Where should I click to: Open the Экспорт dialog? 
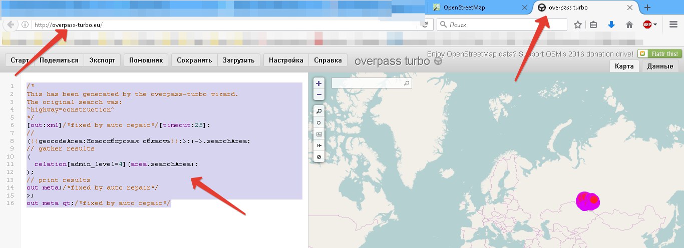tap(102, 60)
